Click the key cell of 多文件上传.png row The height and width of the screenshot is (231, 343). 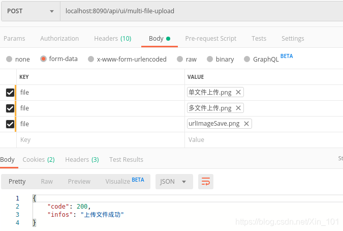(101, 108)
